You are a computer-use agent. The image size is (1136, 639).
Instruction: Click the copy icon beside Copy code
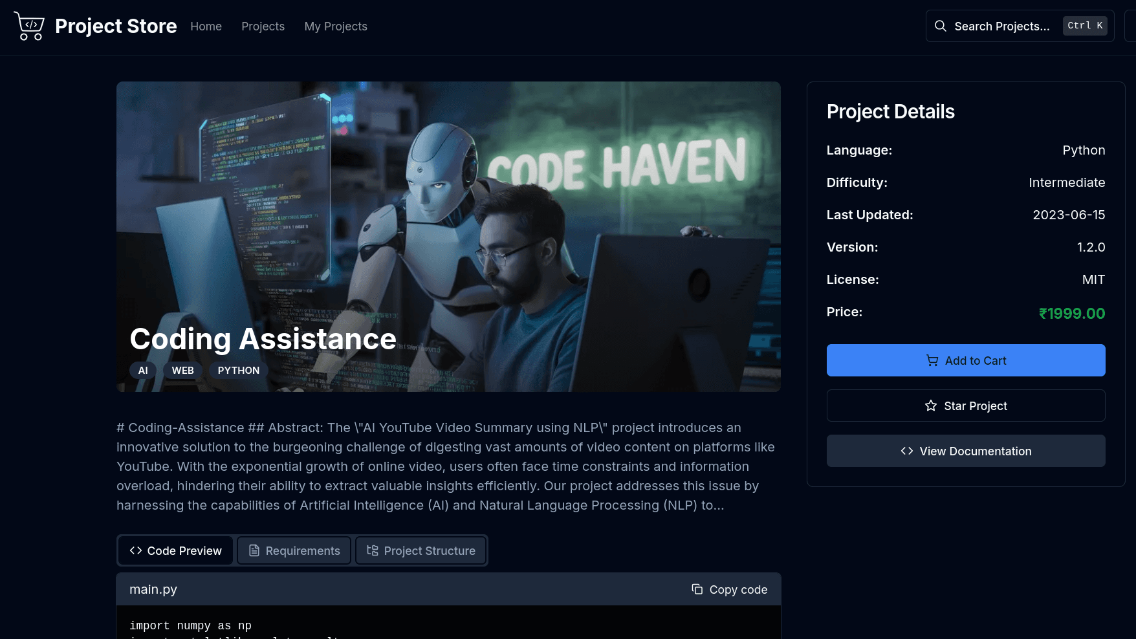tap(697, 589)
